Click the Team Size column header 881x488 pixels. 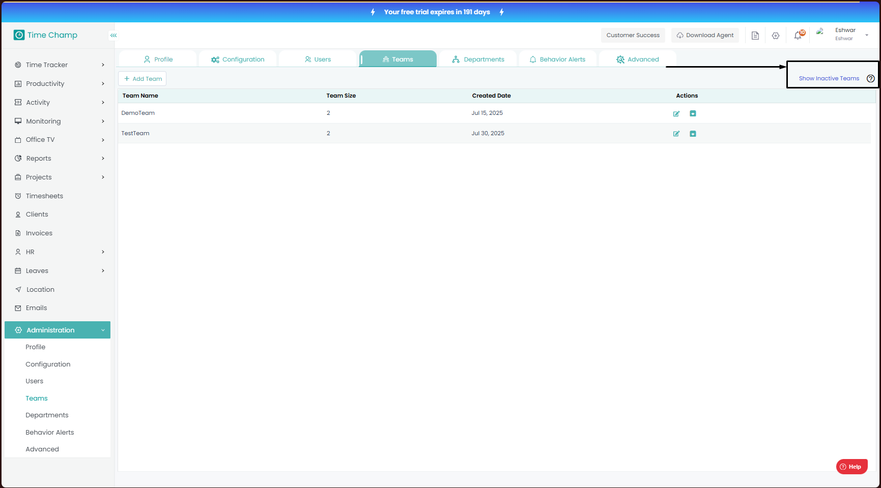click(x=341, y=96)
